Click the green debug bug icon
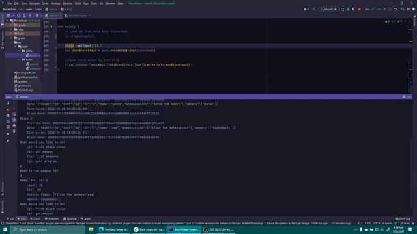This screenshot has width=417, height=234. (x=348, y=9)
